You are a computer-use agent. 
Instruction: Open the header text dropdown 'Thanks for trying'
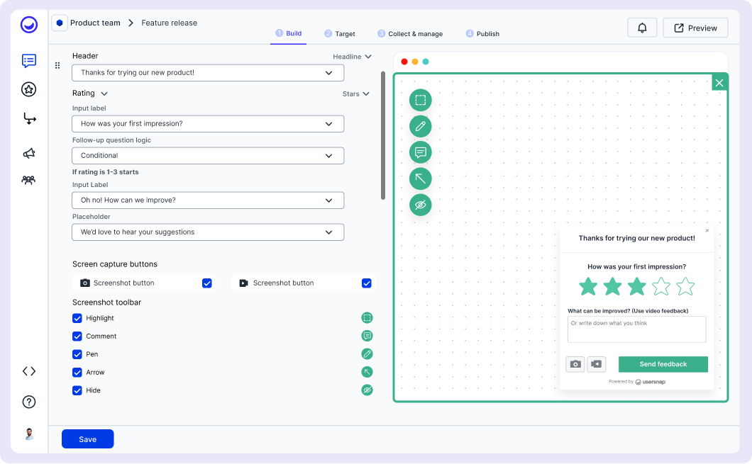tap(208, 73)
